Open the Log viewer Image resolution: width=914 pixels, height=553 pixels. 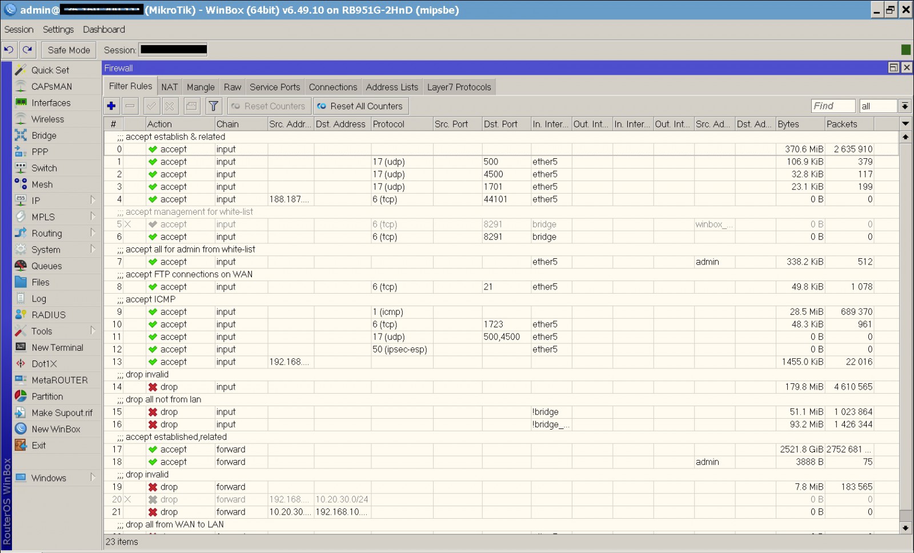39,299
